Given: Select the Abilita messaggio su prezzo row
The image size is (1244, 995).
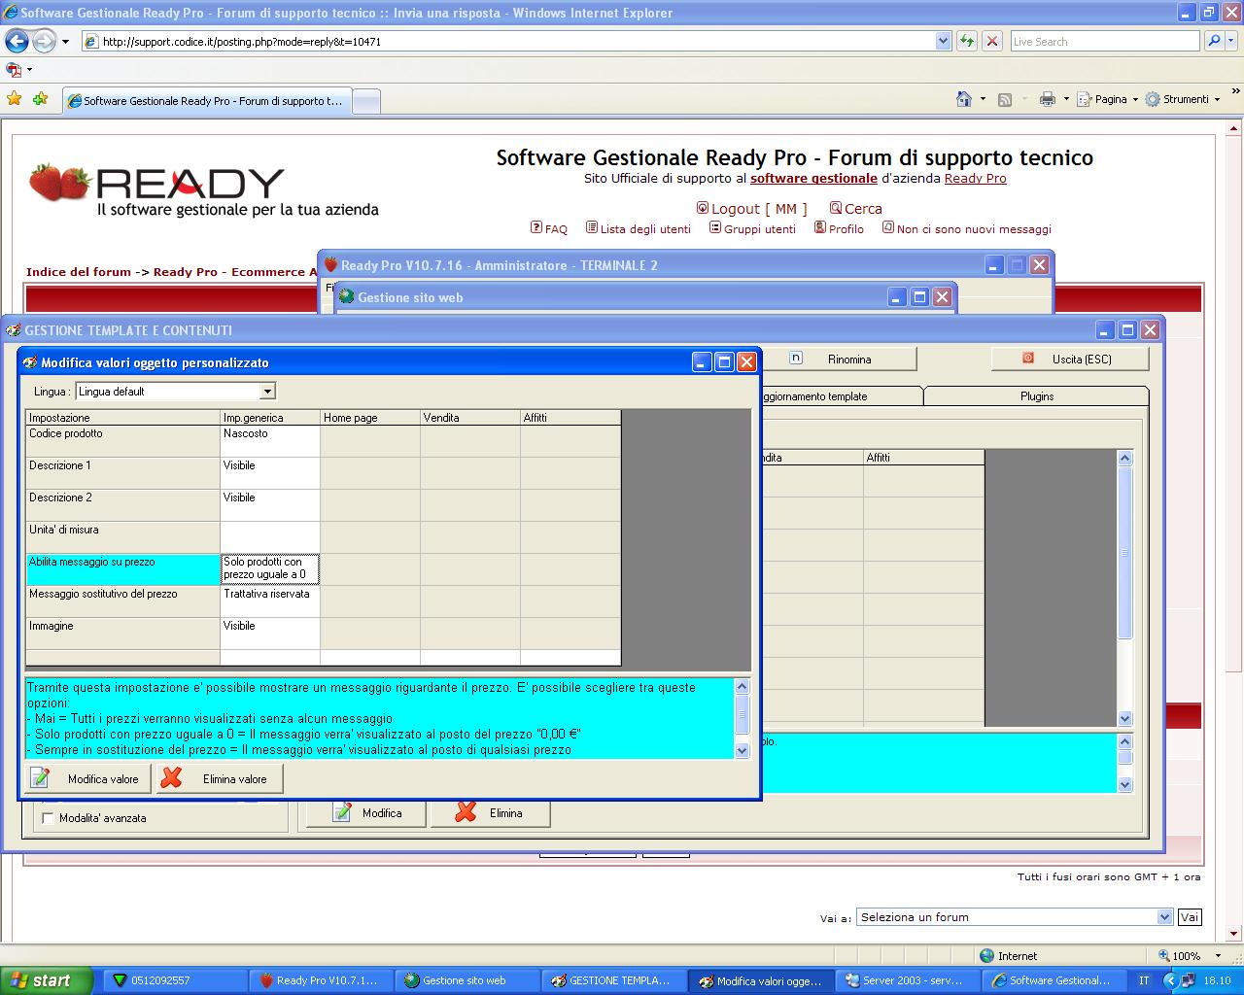Looking at the screenshot, I should click(123, 569).
